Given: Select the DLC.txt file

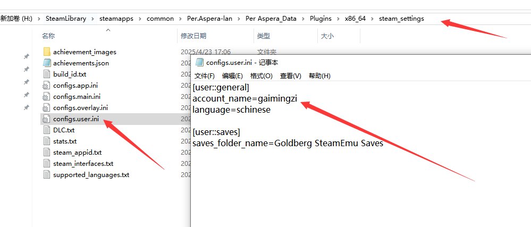Looking at the screenshot, I should [x=64, y=130].
